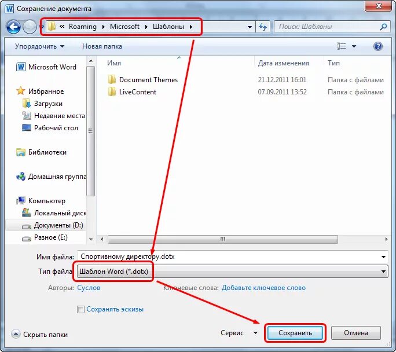This screenshot has width=396, height=352.
Task: Select Загрузки in Избранное
Action: (x=48, y=103)
